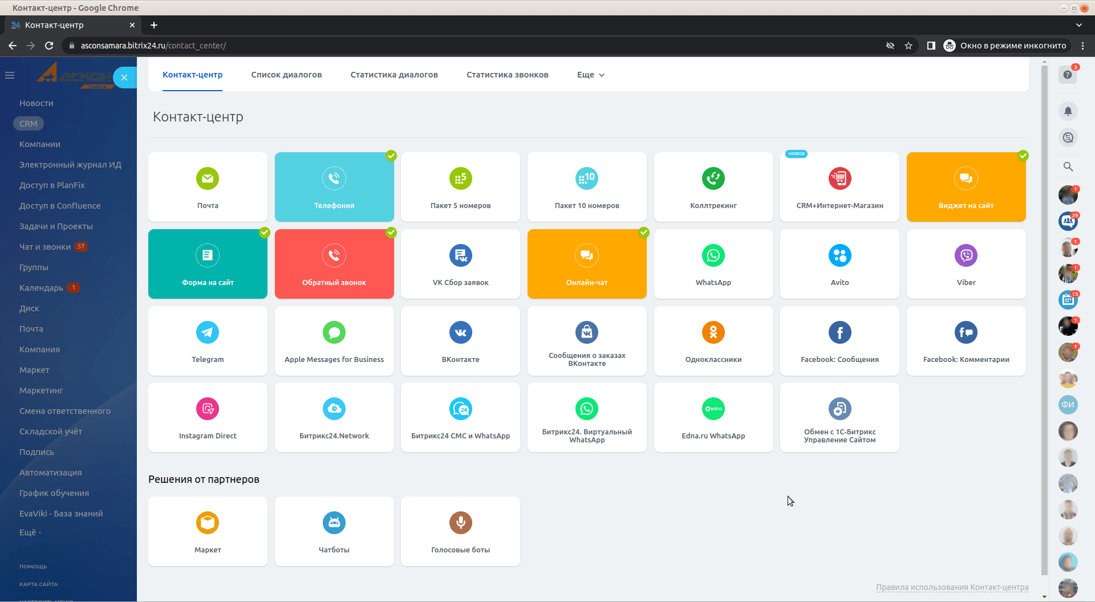Open the Обратный звонок tile
The height and width of the screenshot is (602, 1095).
[x=334, y=264]
